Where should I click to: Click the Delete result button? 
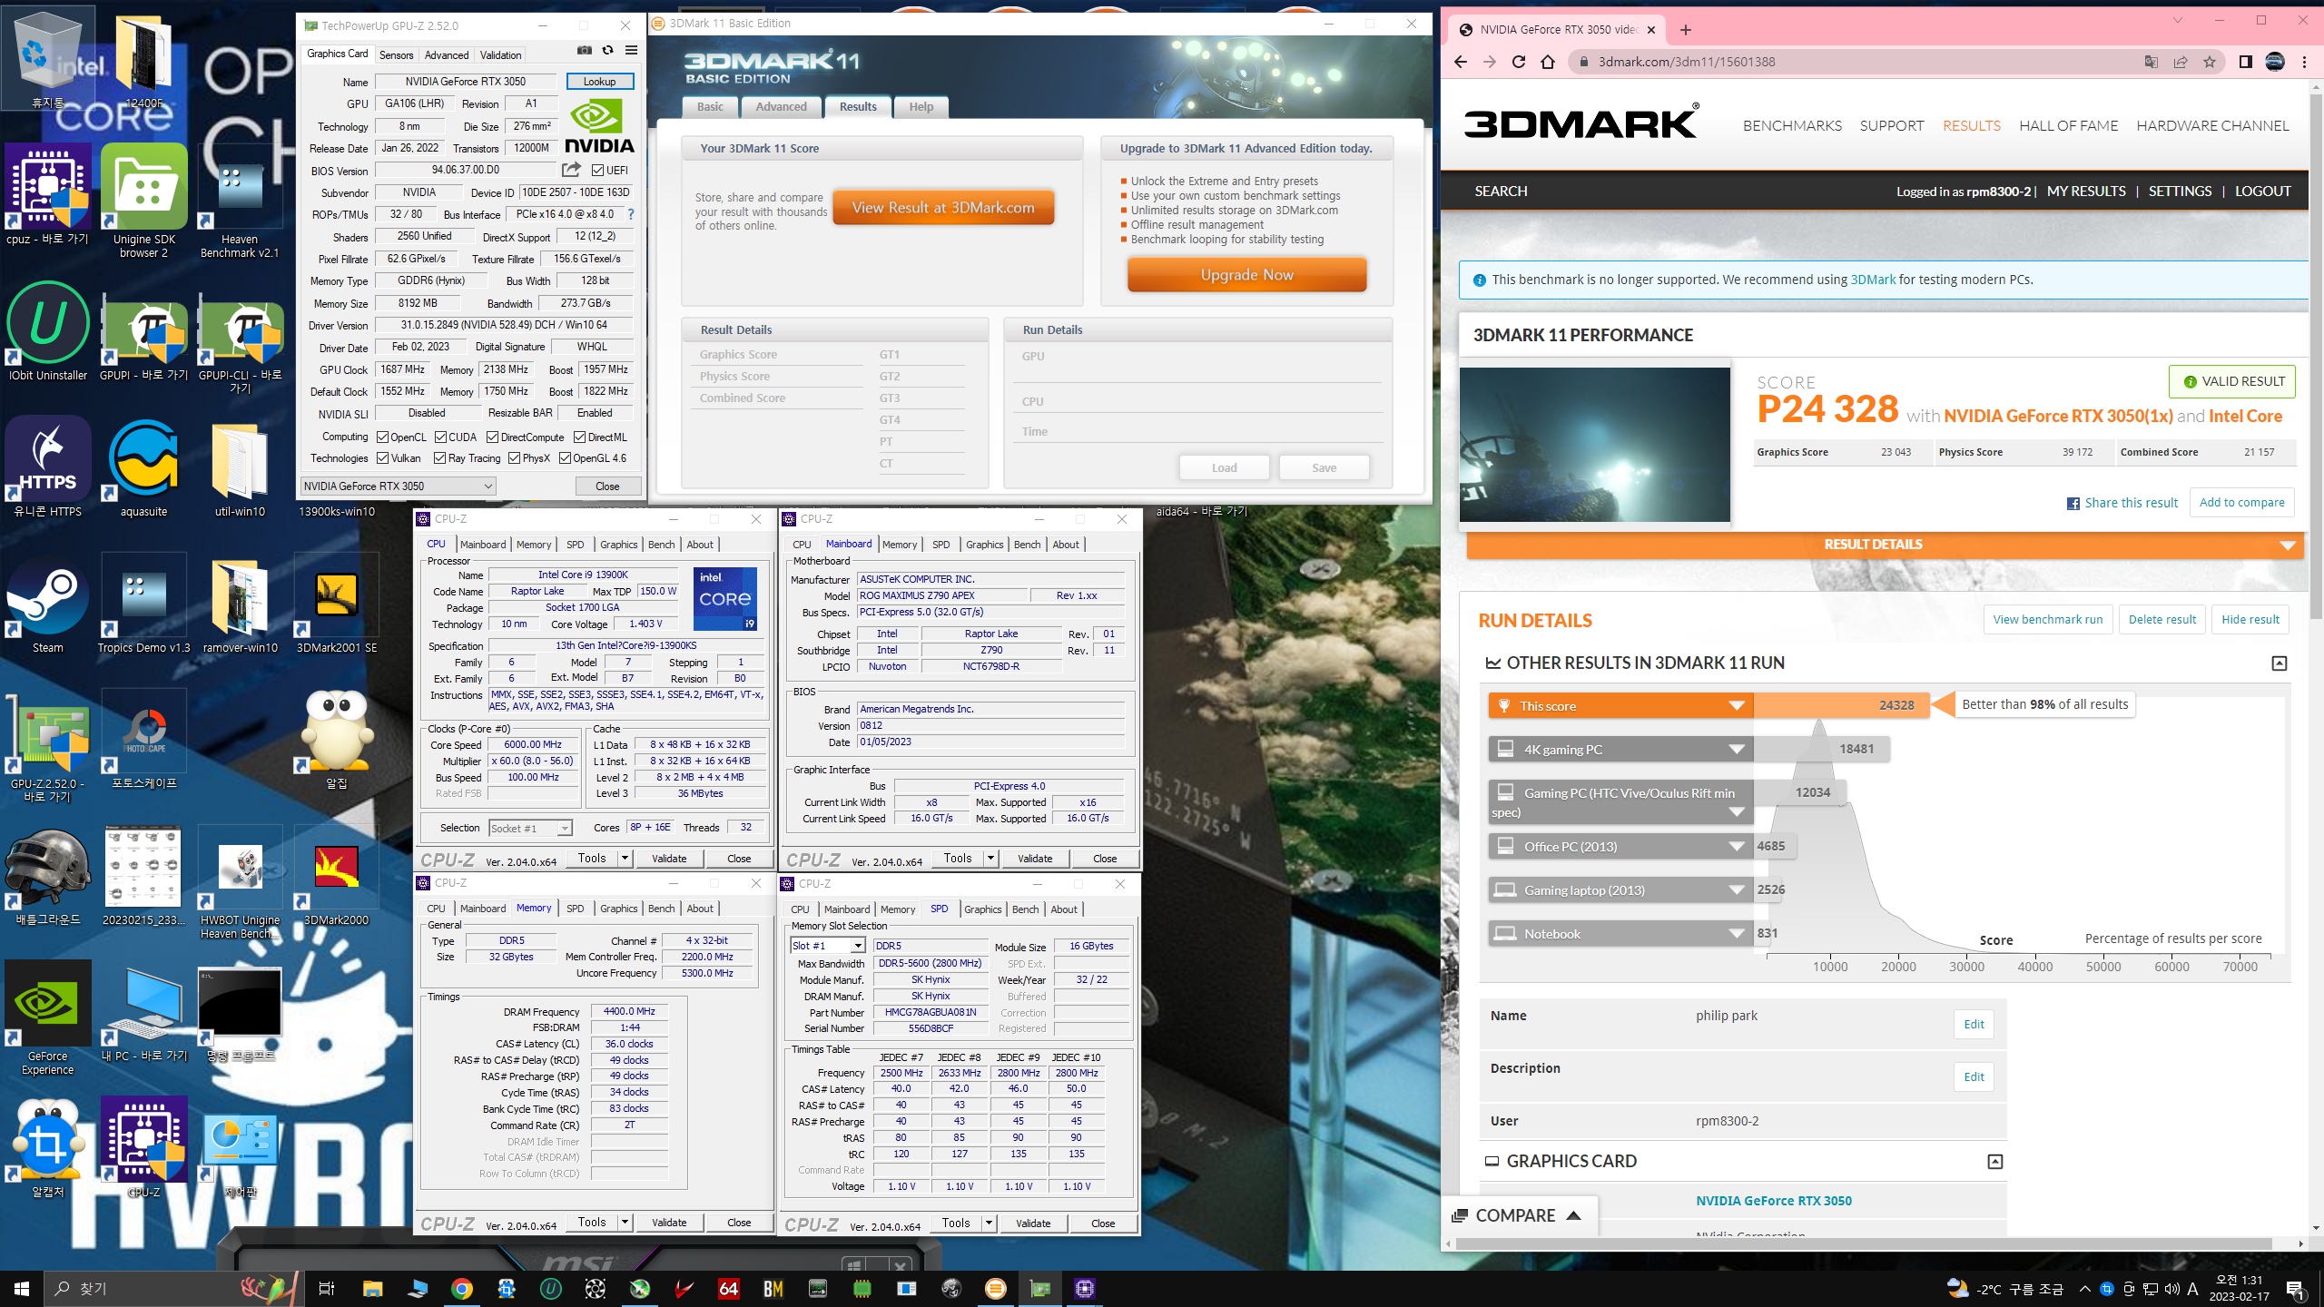tap(2162, 620)
